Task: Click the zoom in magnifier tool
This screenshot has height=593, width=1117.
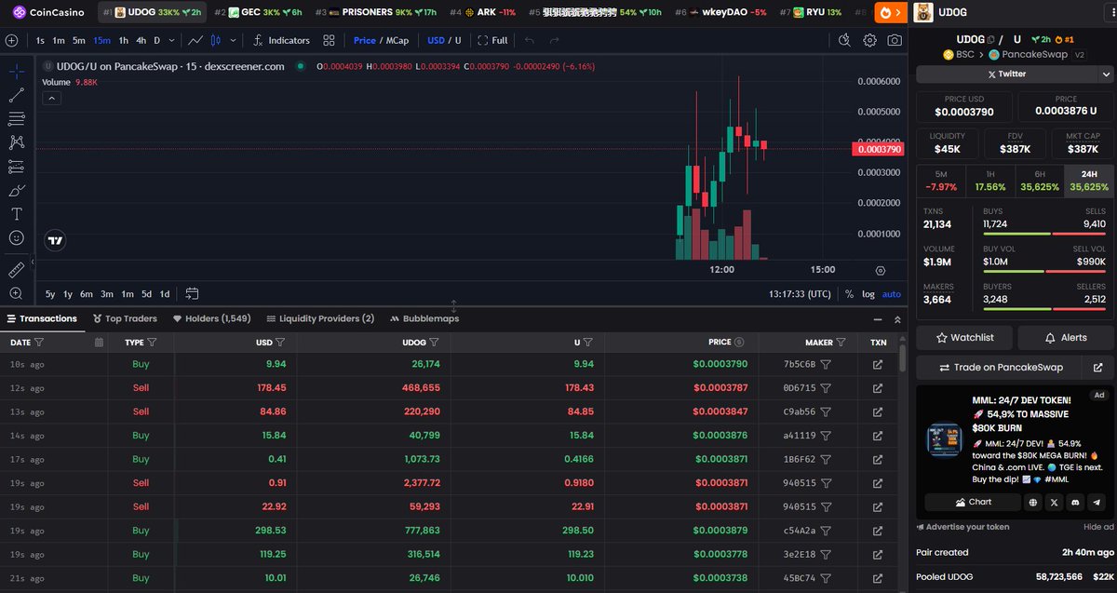Action: pyautogui.click(x=16, y=294)
